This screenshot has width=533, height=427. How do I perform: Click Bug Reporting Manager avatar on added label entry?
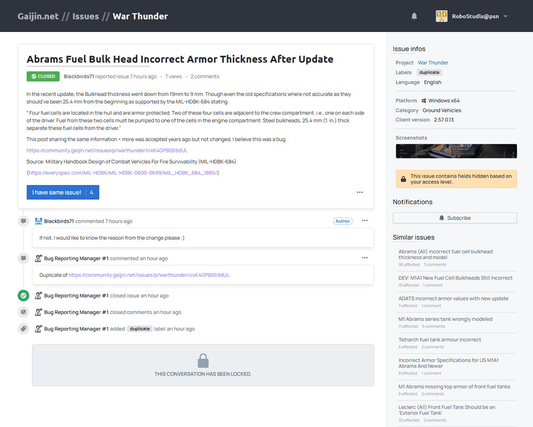[x=38, y=329]
